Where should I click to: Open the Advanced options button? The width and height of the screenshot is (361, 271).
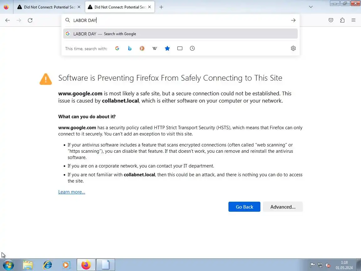click(x=283, y=207)
